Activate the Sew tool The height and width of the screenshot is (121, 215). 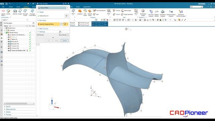[96, 14]
